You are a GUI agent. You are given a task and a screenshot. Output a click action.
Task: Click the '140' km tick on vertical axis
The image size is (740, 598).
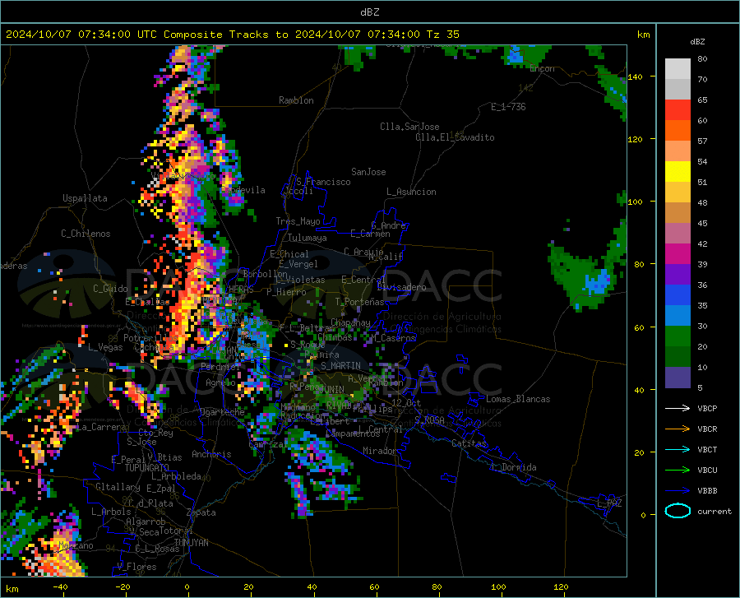636,76
